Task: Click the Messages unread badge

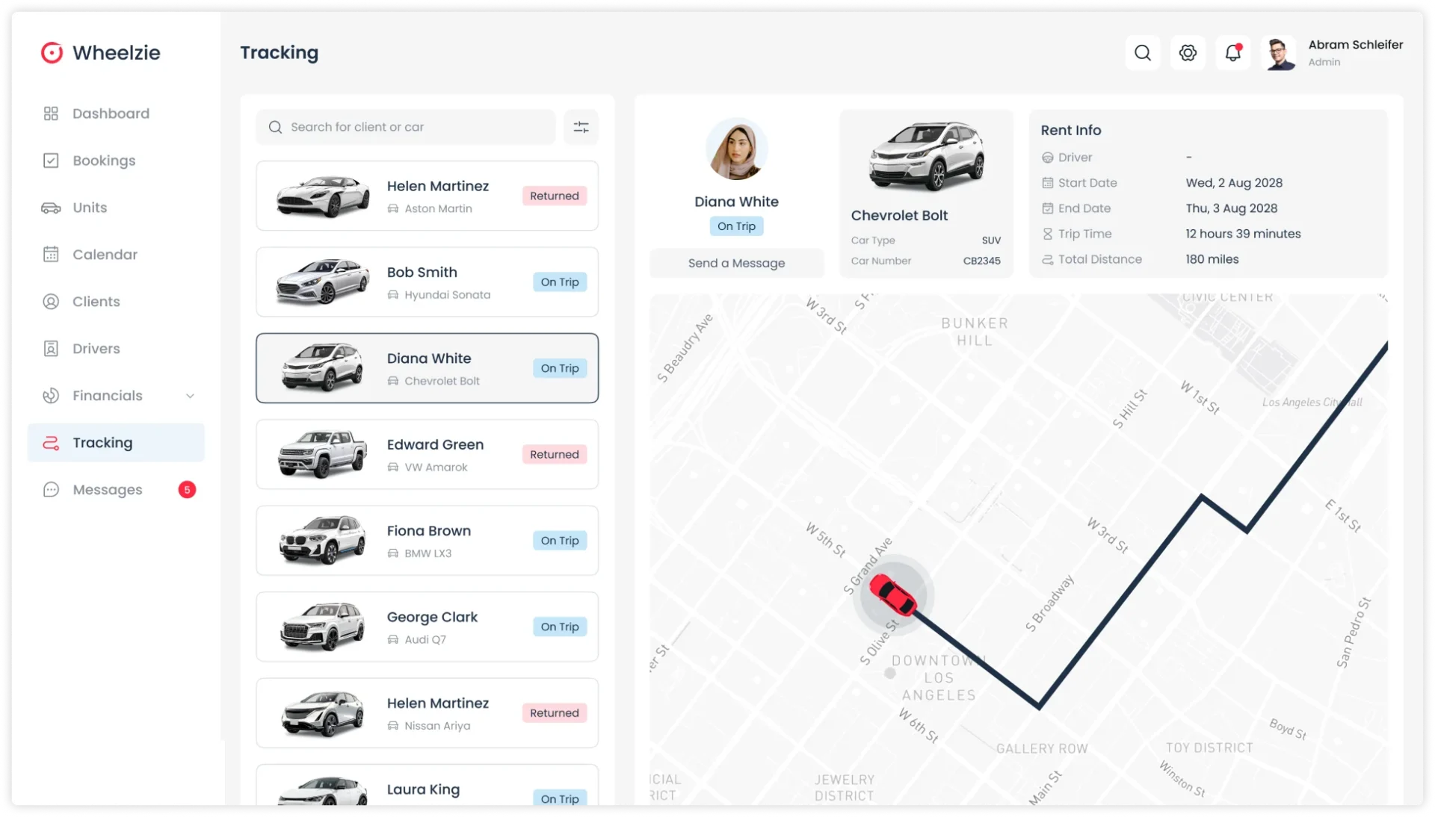Action: (187, 490)
